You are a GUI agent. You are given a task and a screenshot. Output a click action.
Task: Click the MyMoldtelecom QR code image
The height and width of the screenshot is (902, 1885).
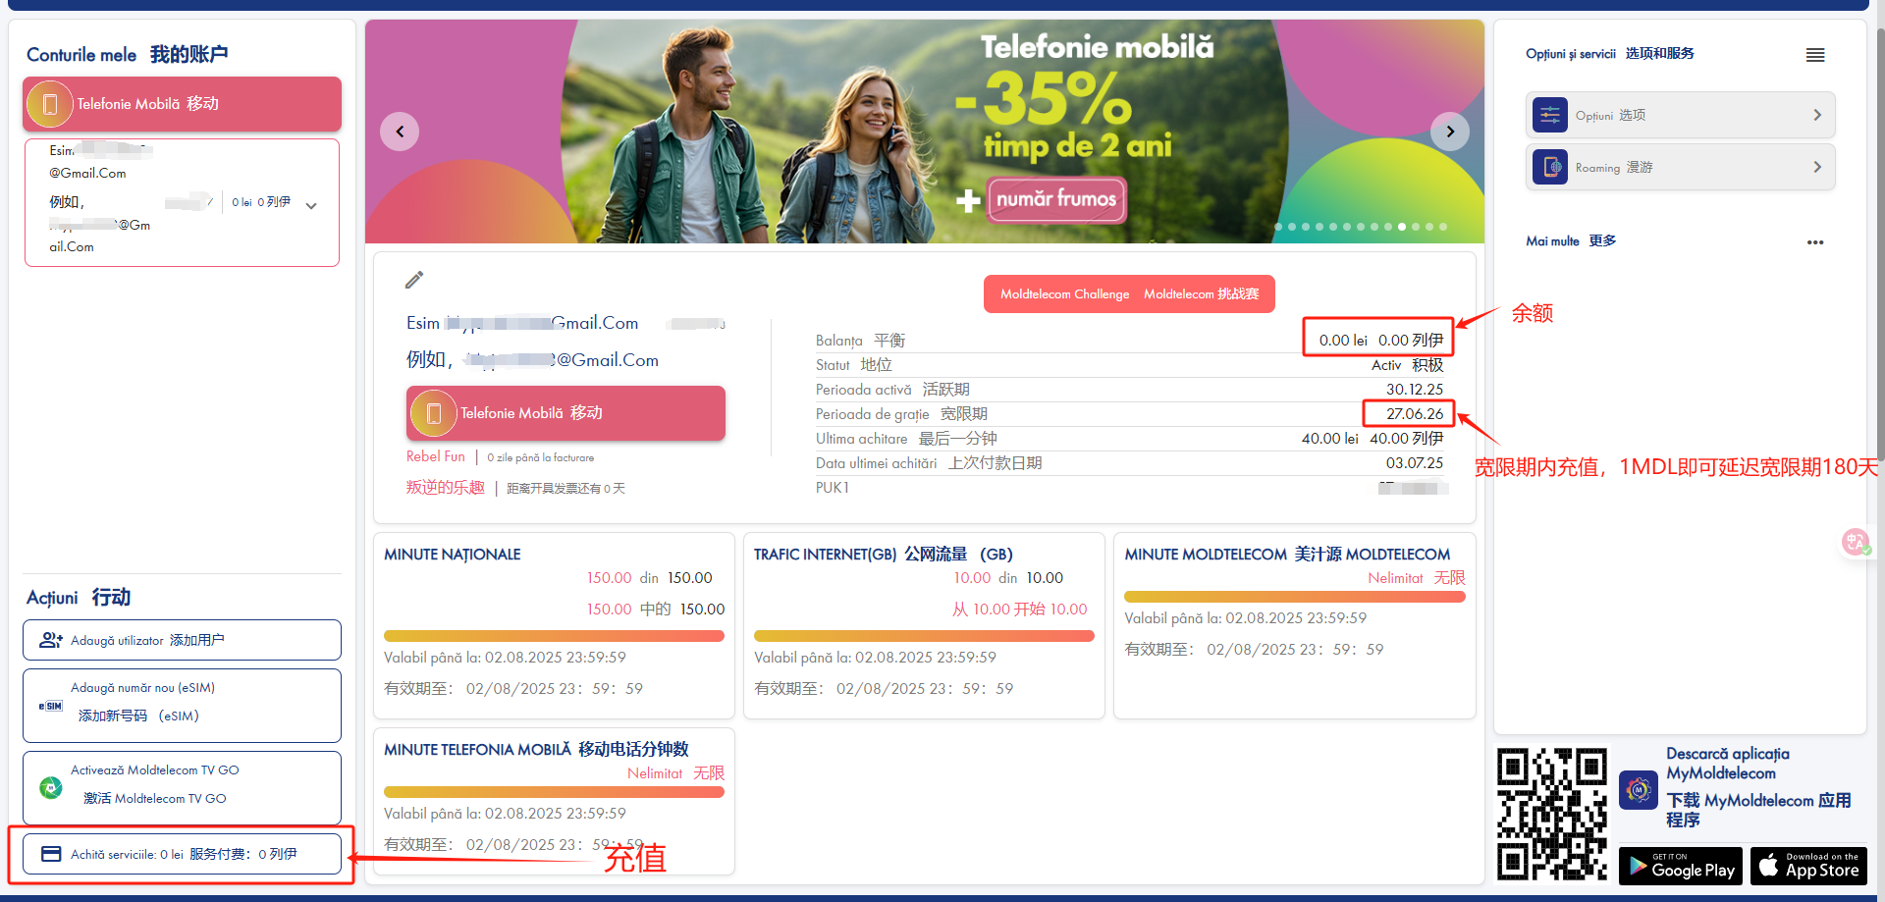pos(1552,814)
